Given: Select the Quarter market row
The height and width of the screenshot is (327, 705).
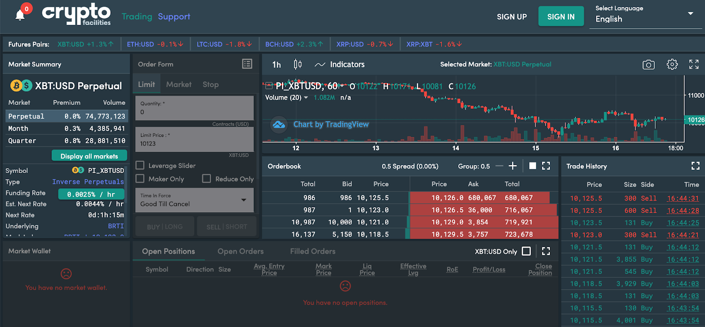Looking at the screenshot, I should pyautogui.click(x=67, y=141).
